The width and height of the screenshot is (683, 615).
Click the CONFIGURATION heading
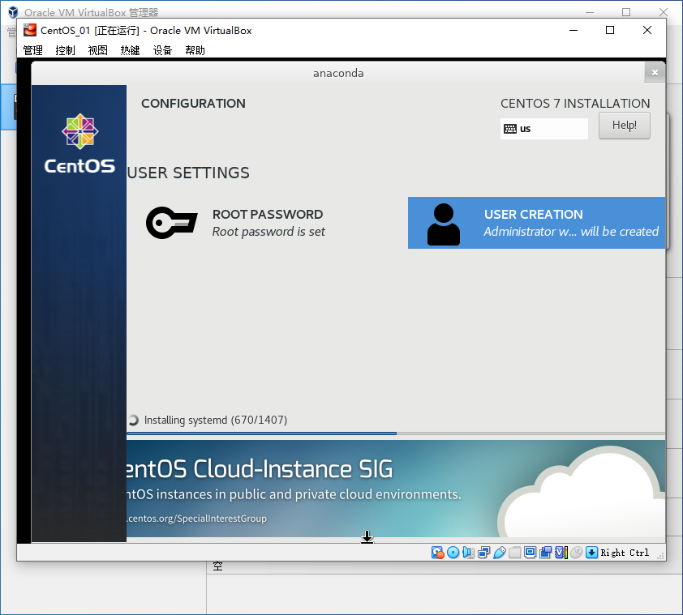[x=193, y=104]
